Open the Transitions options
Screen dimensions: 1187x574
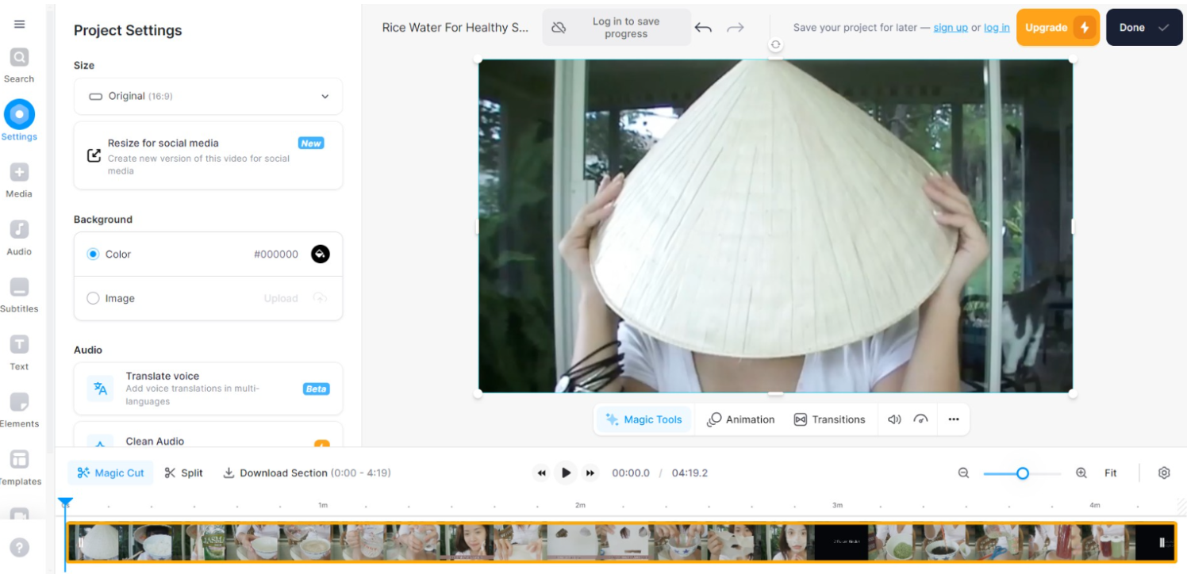(x=829, y=419)
